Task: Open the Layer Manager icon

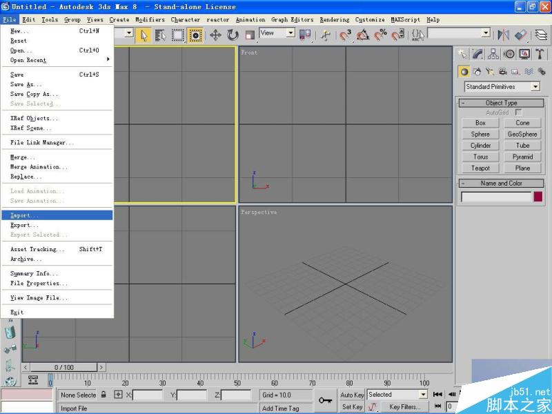Action: [541, 35]
